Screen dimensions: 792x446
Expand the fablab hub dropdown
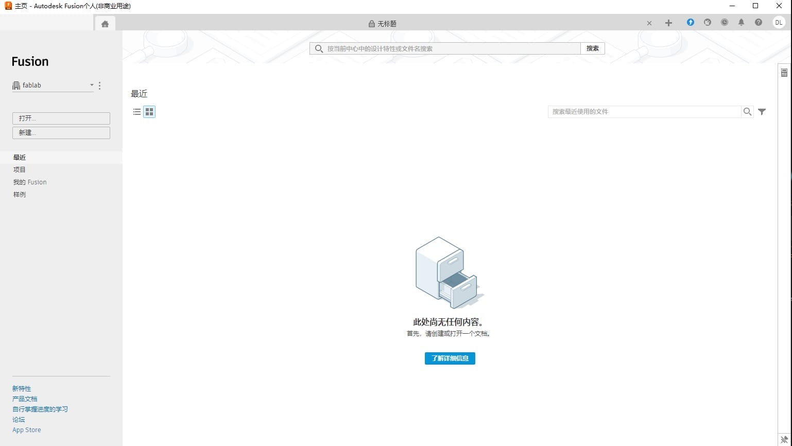[x=53, y=85]
